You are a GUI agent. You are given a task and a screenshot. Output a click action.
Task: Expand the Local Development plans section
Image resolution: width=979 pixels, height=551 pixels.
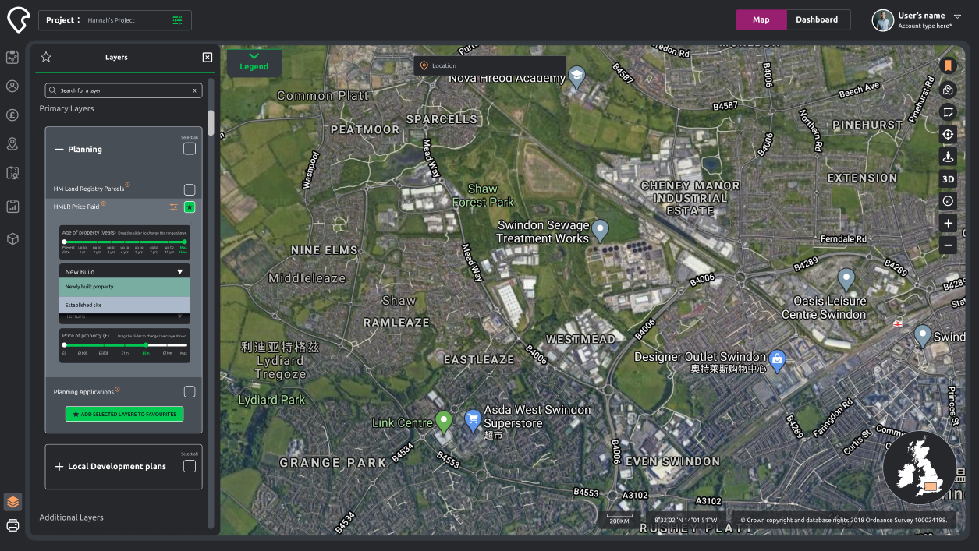(x=59, y=467)
